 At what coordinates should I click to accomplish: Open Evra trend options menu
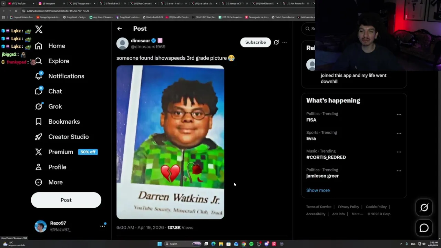click(399, 133)
